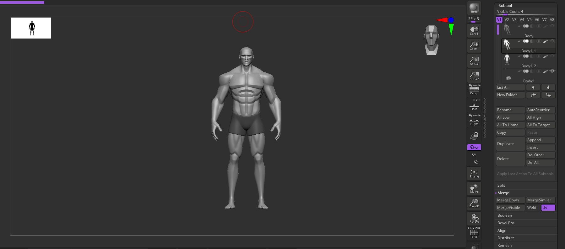Toggle PolyF polyframe display
565x249 pixels.
(x=474, y=233)
